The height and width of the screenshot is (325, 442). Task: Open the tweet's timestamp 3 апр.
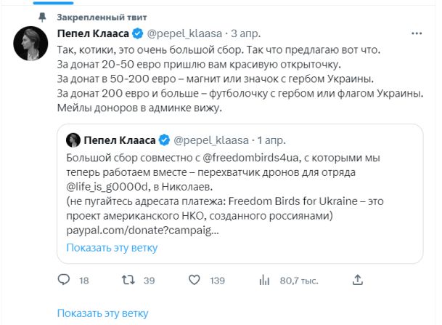(245, 33)
